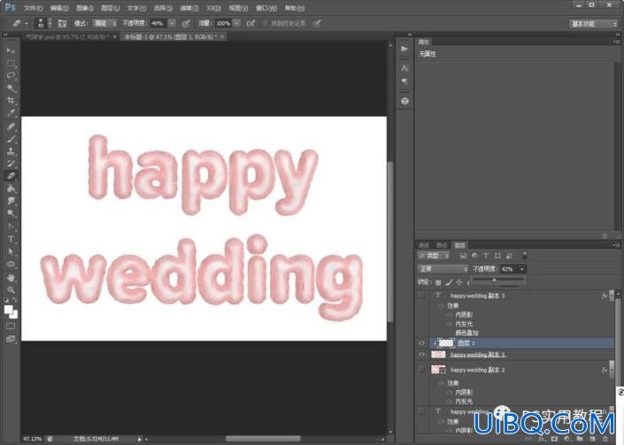Select the Clone Stamp tool
624x445 pixels.
11,151
